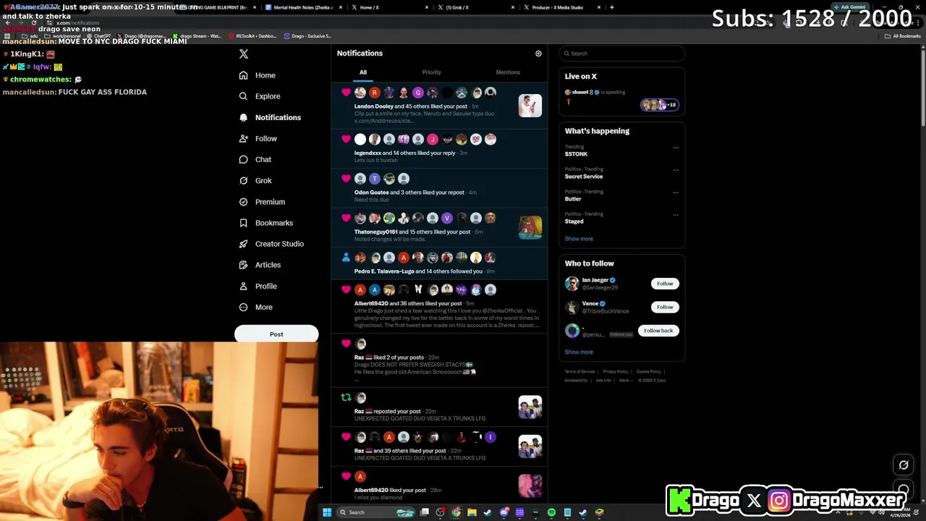Switch to the Priority tab
This screenshot has height=521, width=926.
(431, 72)
